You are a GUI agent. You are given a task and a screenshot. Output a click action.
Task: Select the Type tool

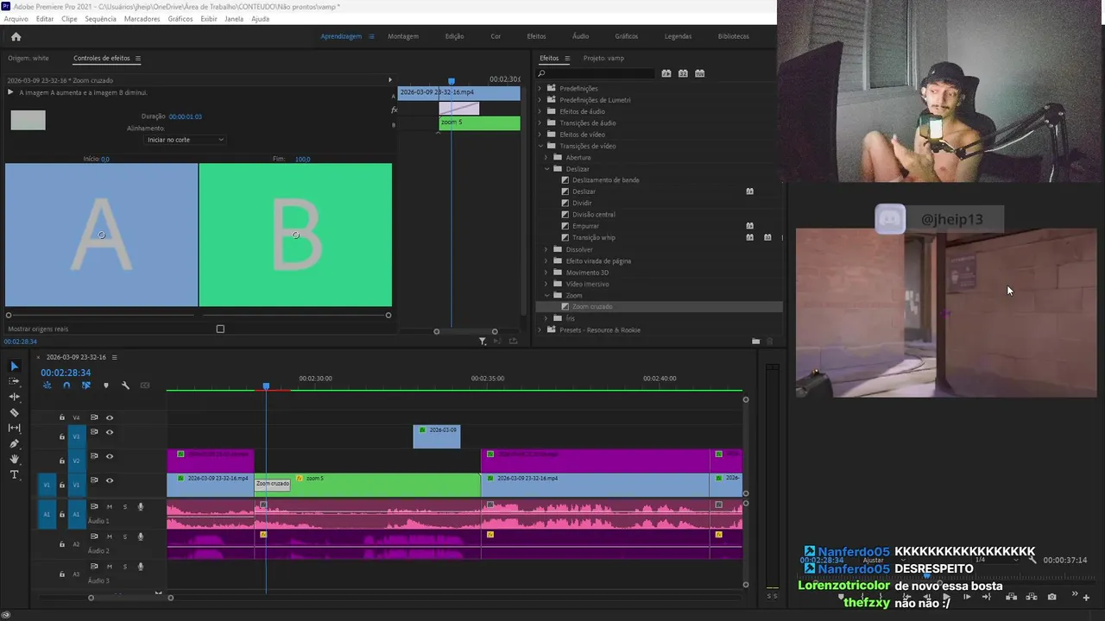point(14,474)
